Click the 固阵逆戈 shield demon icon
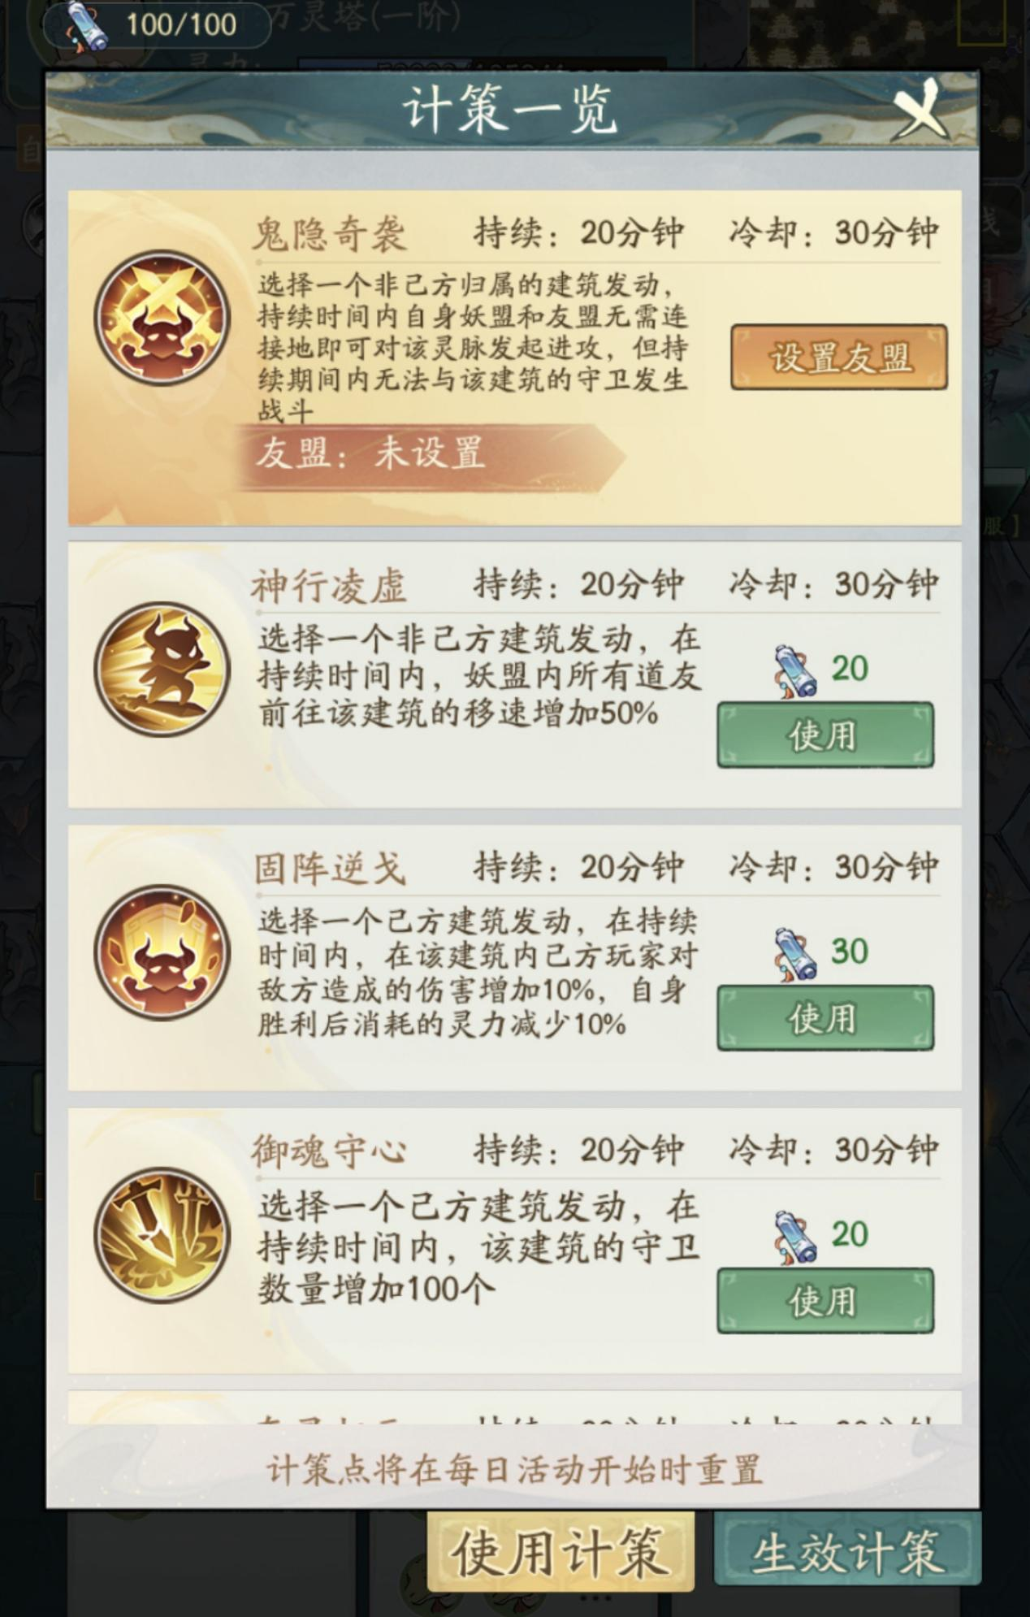The image size is (1030, 1617). tap(162, 952)
